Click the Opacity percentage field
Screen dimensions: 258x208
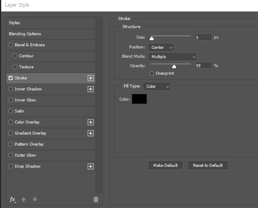click(x=203, y=66)
